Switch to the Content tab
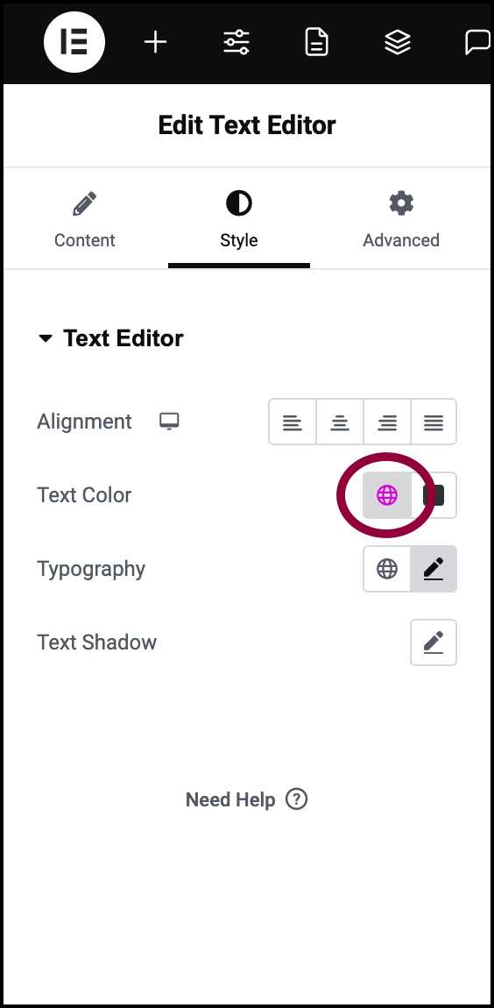This screenshot has width=494, height=1008. [x=85, y=220]
